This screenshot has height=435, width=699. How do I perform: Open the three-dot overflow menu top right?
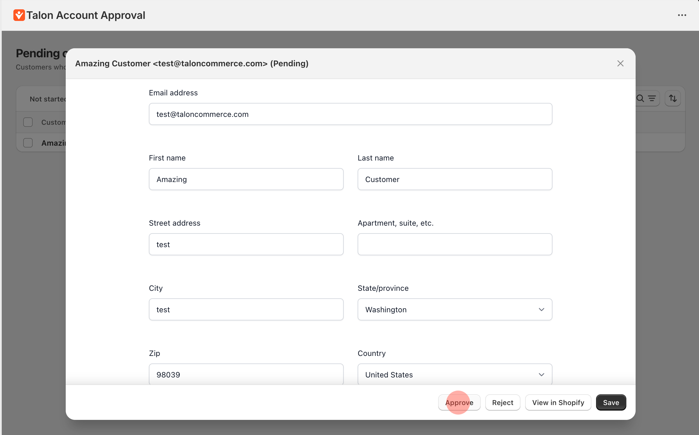point(682,15)
